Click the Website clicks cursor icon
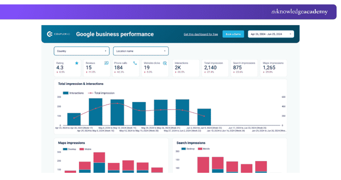 165,63
